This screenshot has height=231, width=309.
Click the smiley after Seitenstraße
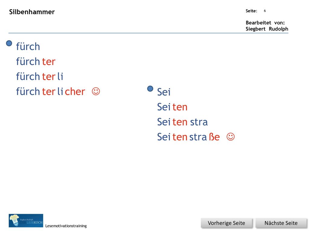(231, 137)
